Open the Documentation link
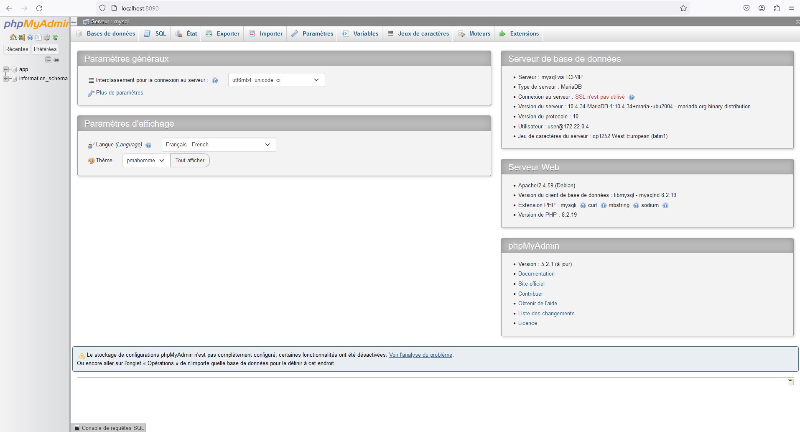 (536, 274)
